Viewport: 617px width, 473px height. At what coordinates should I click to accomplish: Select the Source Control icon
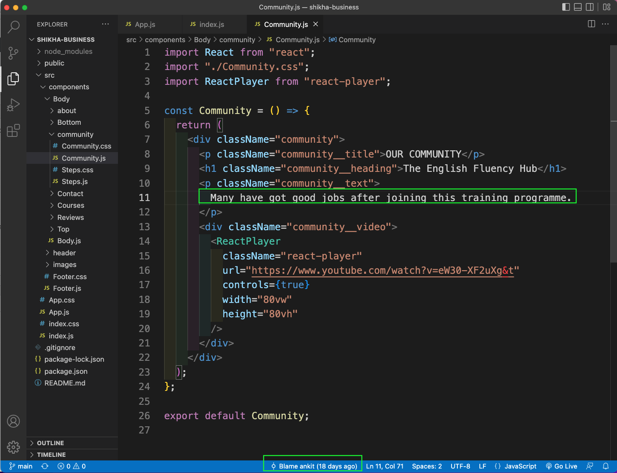[13, 53]
